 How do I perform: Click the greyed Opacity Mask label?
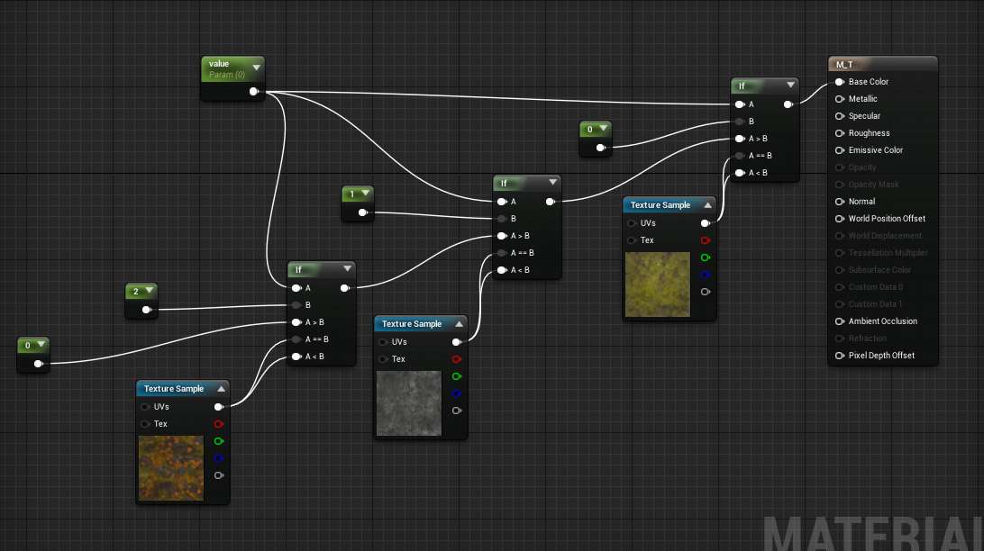pyautogui.click(x=873, y=185)
